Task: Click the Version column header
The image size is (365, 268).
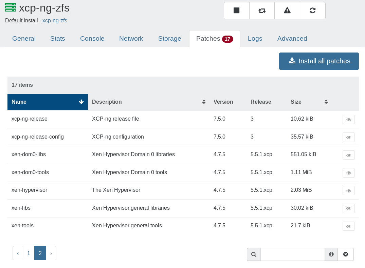Action: pos(223,102)
